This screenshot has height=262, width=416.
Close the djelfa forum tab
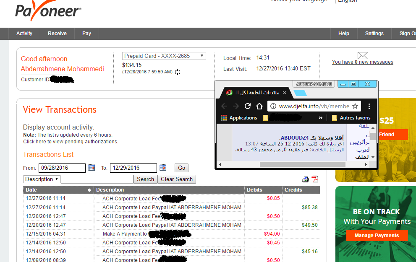coord(285,93)
